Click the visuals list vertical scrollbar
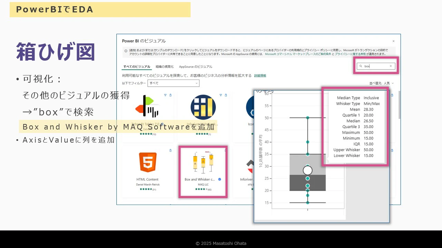 click(400, 105)
